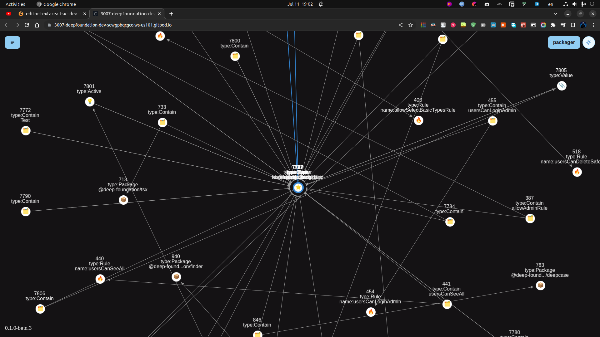Expand the Google apps grid in the toolbar

coord(423,25)
